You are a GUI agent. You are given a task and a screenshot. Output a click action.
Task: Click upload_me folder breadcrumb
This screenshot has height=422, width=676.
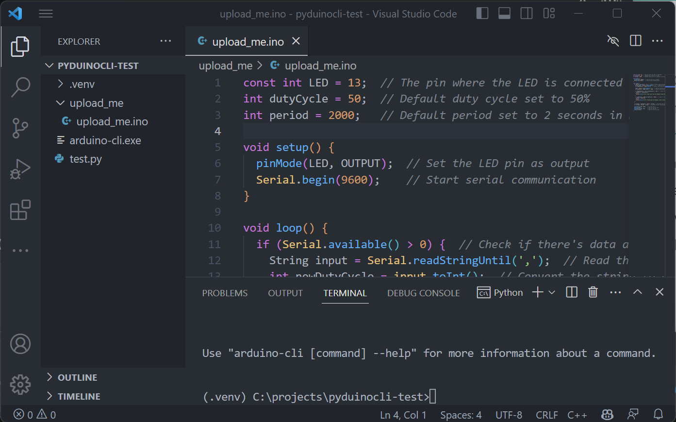click(x=226, y=66)
